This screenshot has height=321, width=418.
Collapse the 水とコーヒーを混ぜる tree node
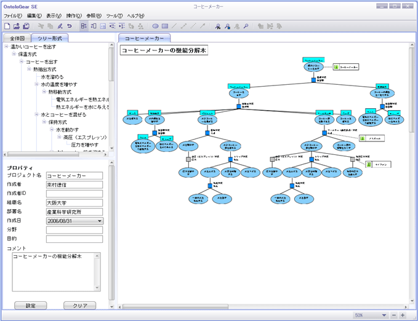(x=36, y=114)
